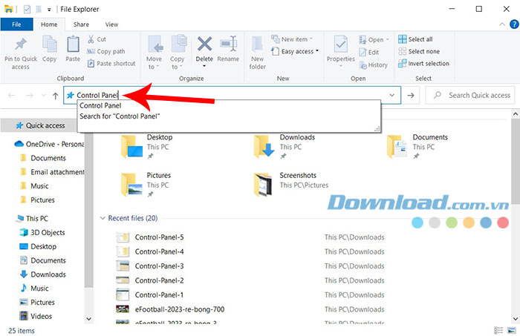Switch to the Share ribbon tab
Screen dimensions: 520x336
[80, 24]
